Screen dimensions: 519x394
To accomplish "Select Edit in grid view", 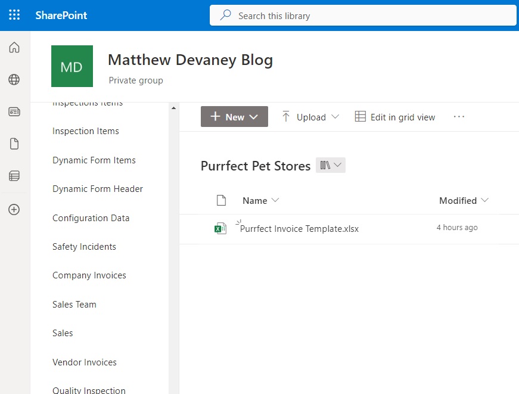I will 395,117.
